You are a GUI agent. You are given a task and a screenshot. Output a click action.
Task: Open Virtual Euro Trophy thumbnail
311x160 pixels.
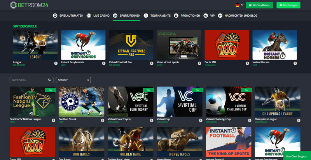tap(131, 102)
